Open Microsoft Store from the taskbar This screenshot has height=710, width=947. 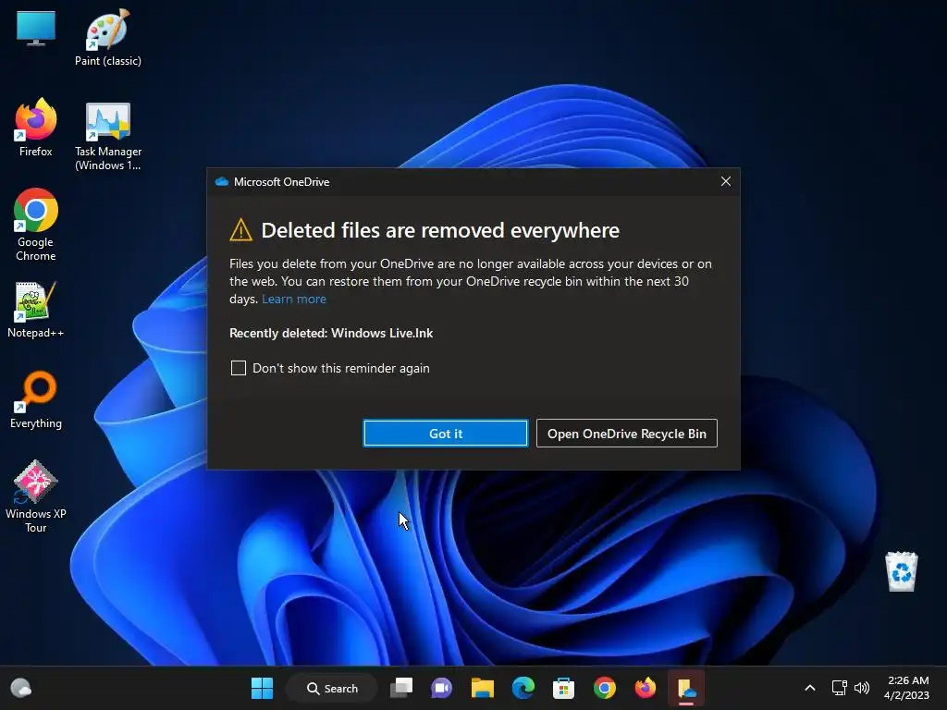coord(563,688)
